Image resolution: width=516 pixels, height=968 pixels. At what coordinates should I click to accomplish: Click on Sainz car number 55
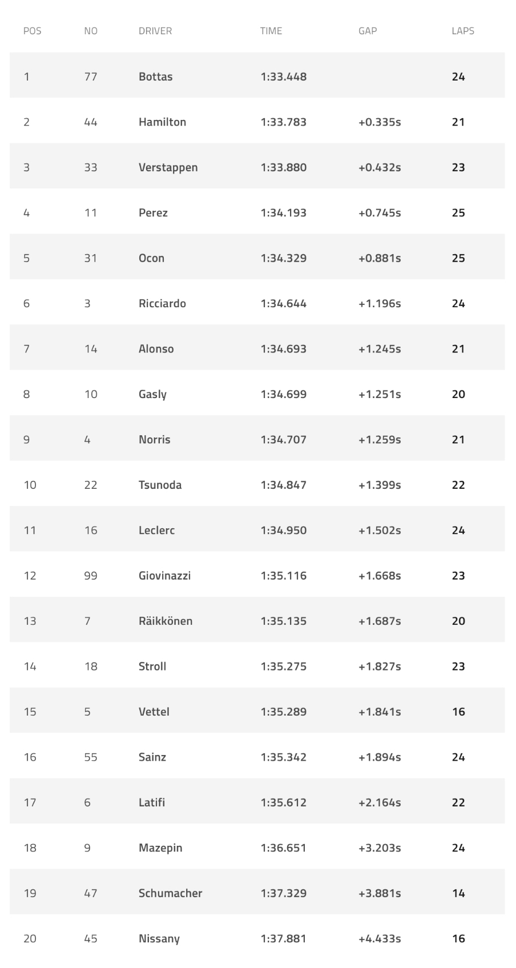(x=91, y=757)
